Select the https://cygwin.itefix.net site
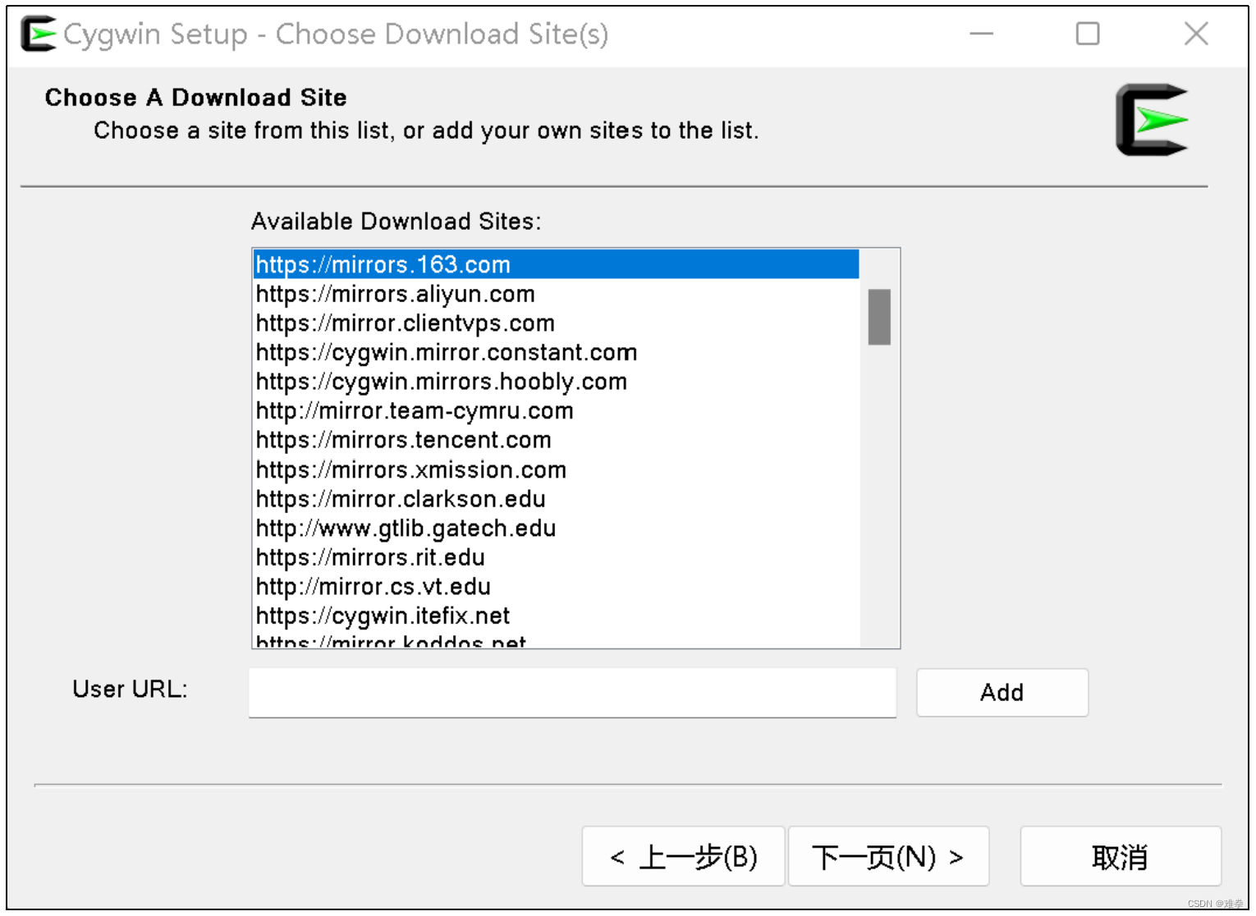 (x=383, y=616)
